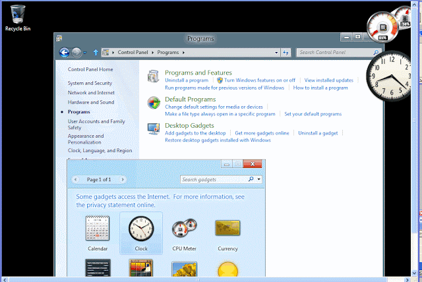The height and width of the screenshot is (282, 422).
Task: Open recent locations dropdown next to forward arrow
Action: coord(85,53)
